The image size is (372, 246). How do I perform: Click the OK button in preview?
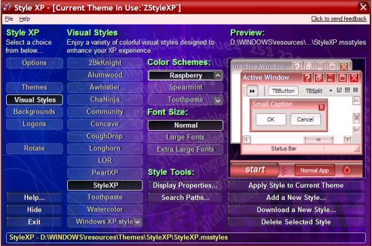point(271,119)
